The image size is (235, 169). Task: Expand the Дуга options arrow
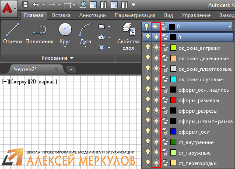tap(85, 47)
